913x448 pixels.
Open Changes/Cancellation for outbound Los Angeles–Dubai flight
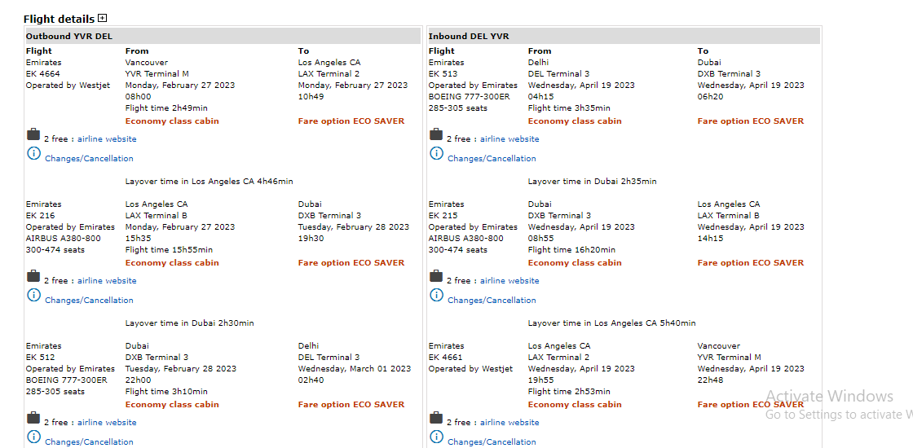click(x=89, y=301)
